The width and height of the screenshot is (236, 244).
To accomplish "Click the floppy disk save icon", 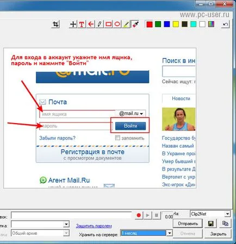I will (x=210, y=223).
